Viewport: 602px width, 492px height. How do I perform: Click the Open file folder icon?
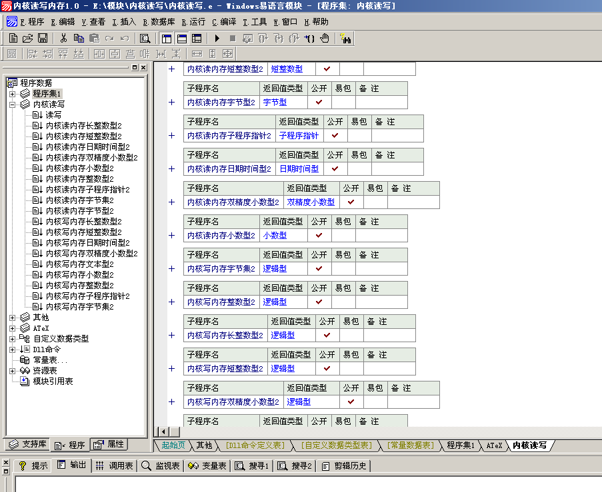(x=28, y=39)
